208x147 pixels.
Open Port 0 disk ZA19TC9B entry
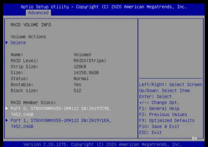tap(61, 111)
